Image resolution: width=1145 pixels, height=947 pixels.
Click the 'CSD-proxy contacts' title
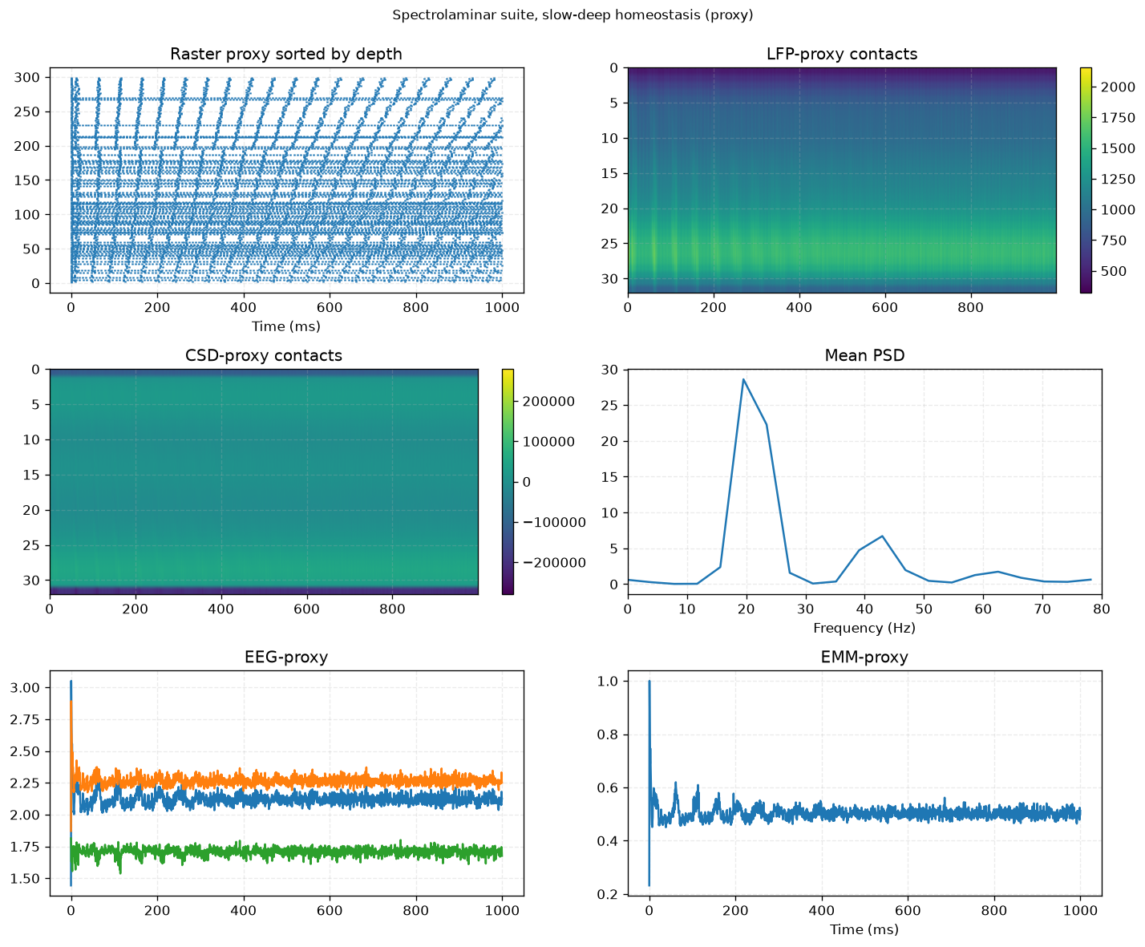pos(264,356)
